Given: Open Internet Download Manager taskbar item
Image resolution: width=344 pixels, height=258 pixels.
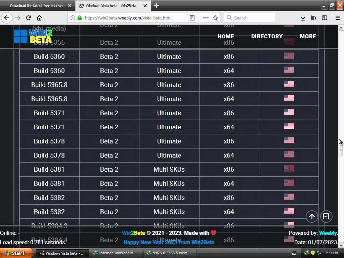Looking at the screenshot, I should (116, 253).
